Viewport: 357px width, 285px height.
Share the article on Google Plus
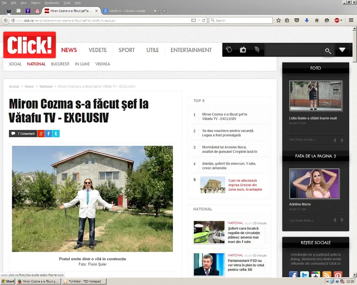(41, 134)
